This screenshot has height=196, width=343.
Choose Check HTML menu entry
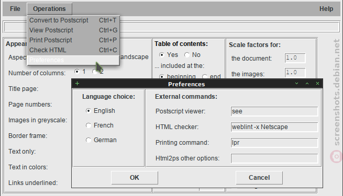(73, 50)
